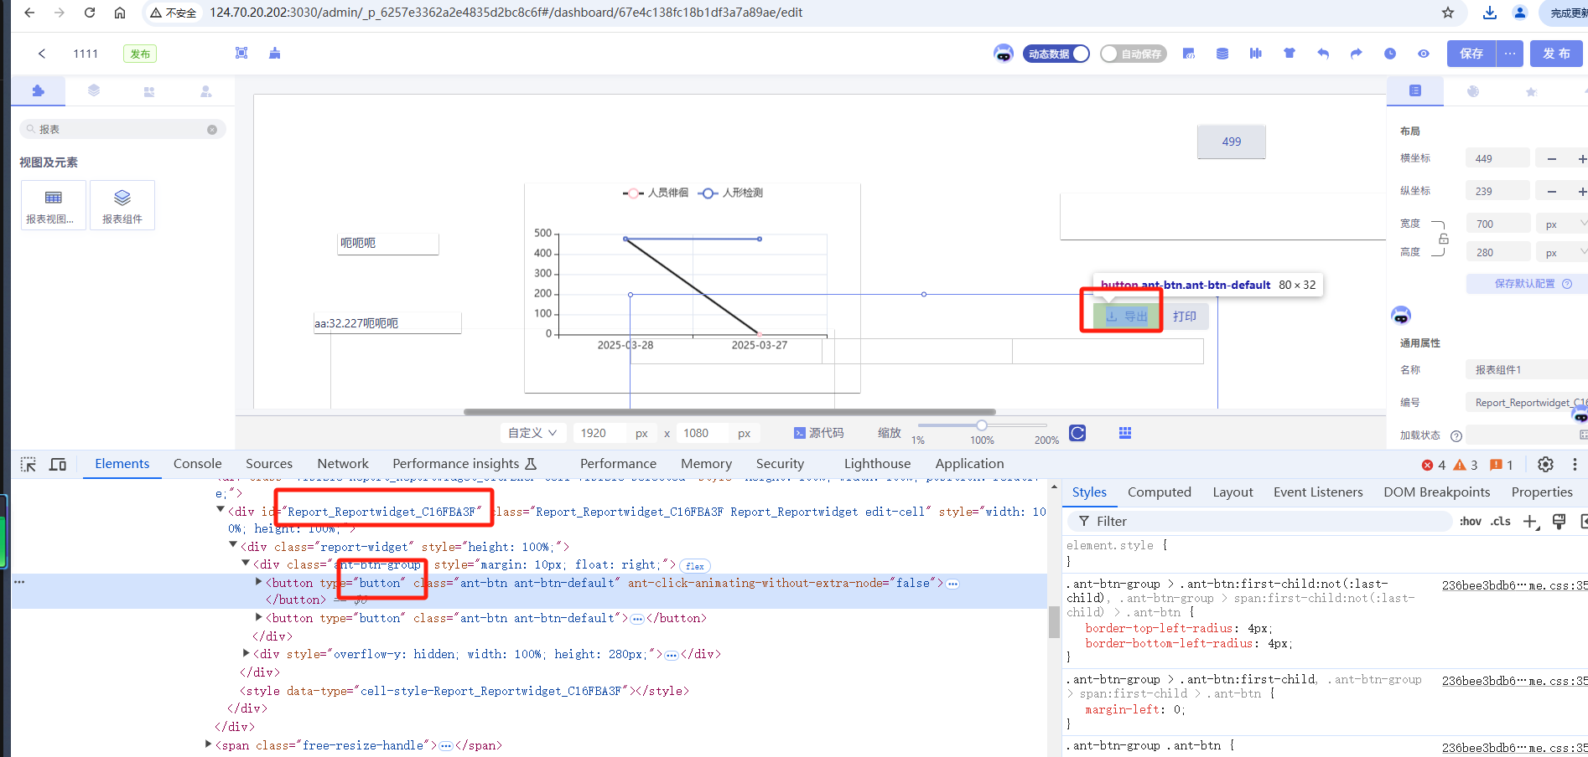Go to the browser home page
The image size is (1588, 757).
tap(120, 13)
